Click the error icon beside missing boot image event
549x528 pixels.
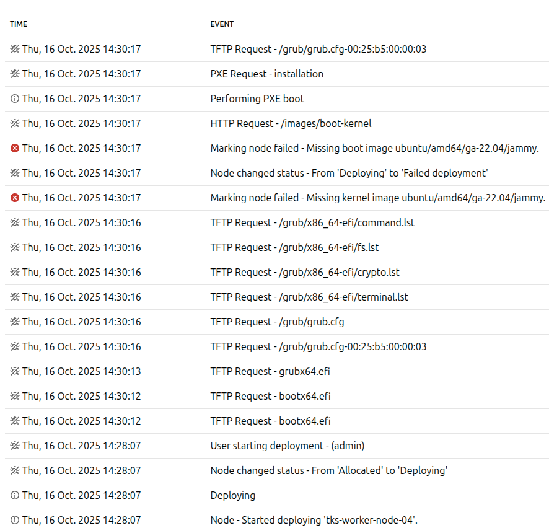[x=15, y=148]
